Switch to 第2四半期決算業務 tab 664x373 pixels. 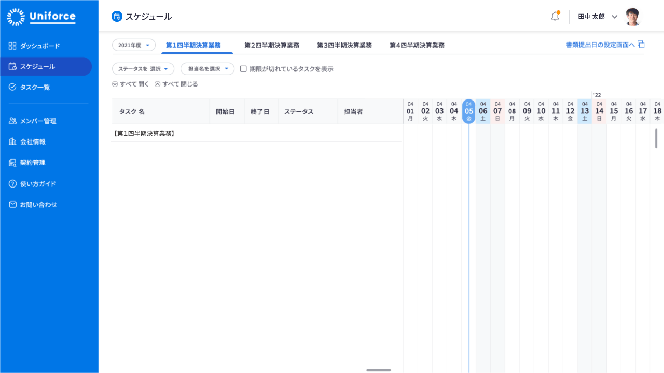272,45
